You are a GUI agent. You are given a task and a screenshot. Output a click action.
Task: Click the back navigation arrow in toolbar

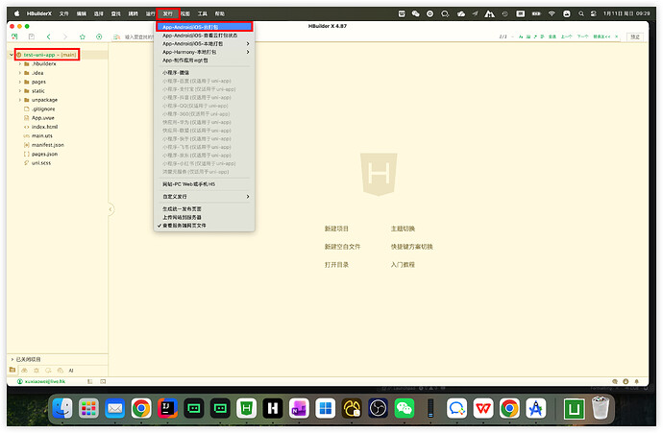point(49,36)
